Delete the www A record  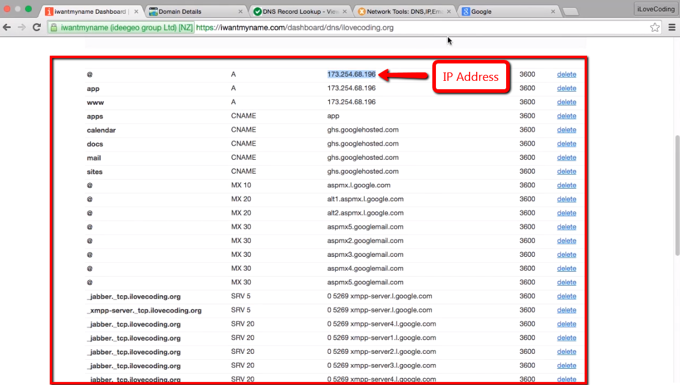[566, 102]
